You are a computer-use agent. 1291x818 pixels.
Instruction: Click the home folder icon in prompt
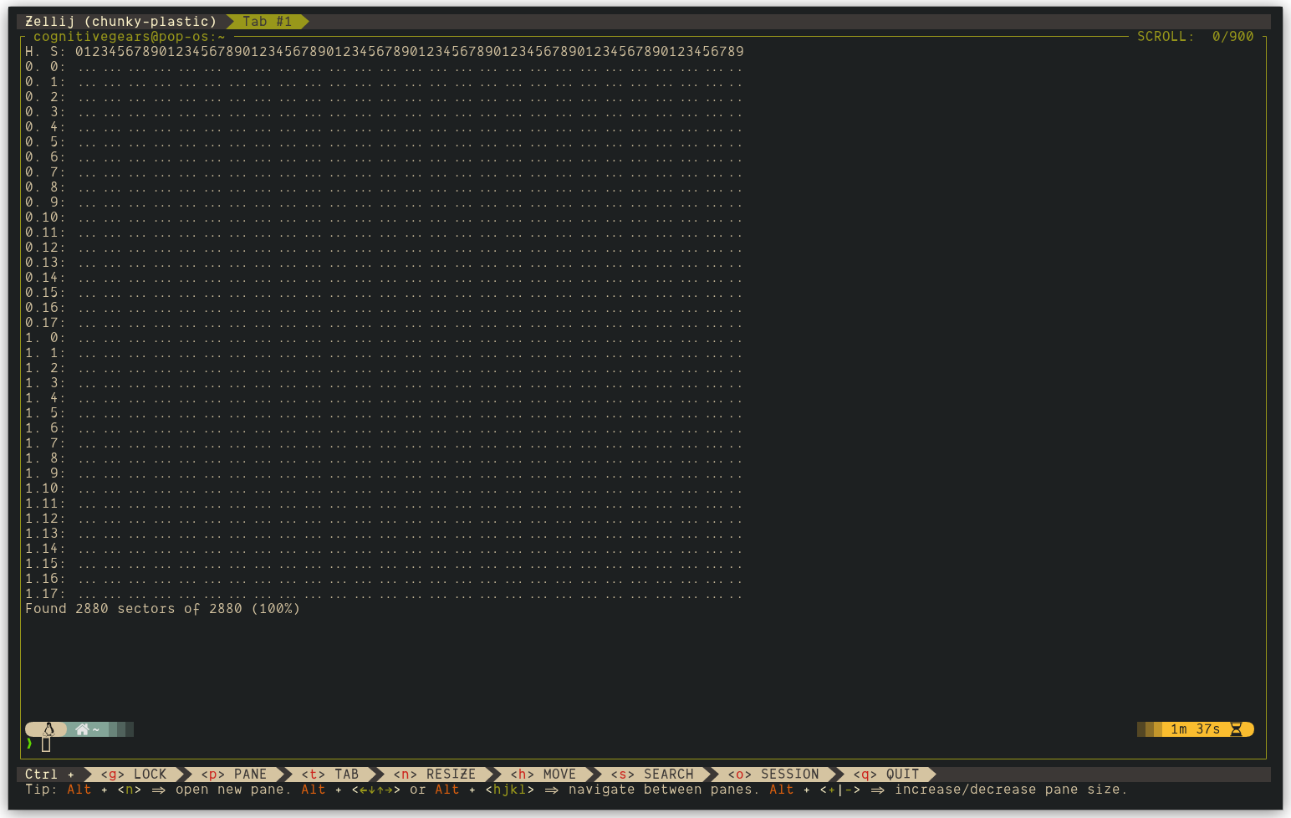tap(82, 729)
